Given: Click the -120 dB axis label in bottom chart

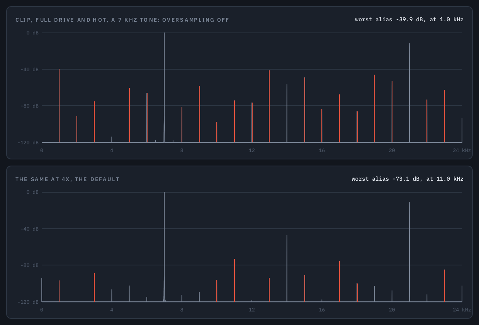Looking at the screenshot, I should pos(28,302).
